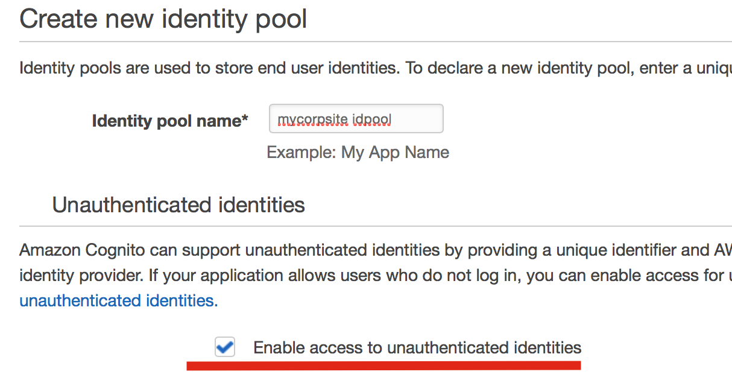Place cursor on 'idpool' word in field
The width and height of the screenshot is (732, 392).
click(371, 119)
